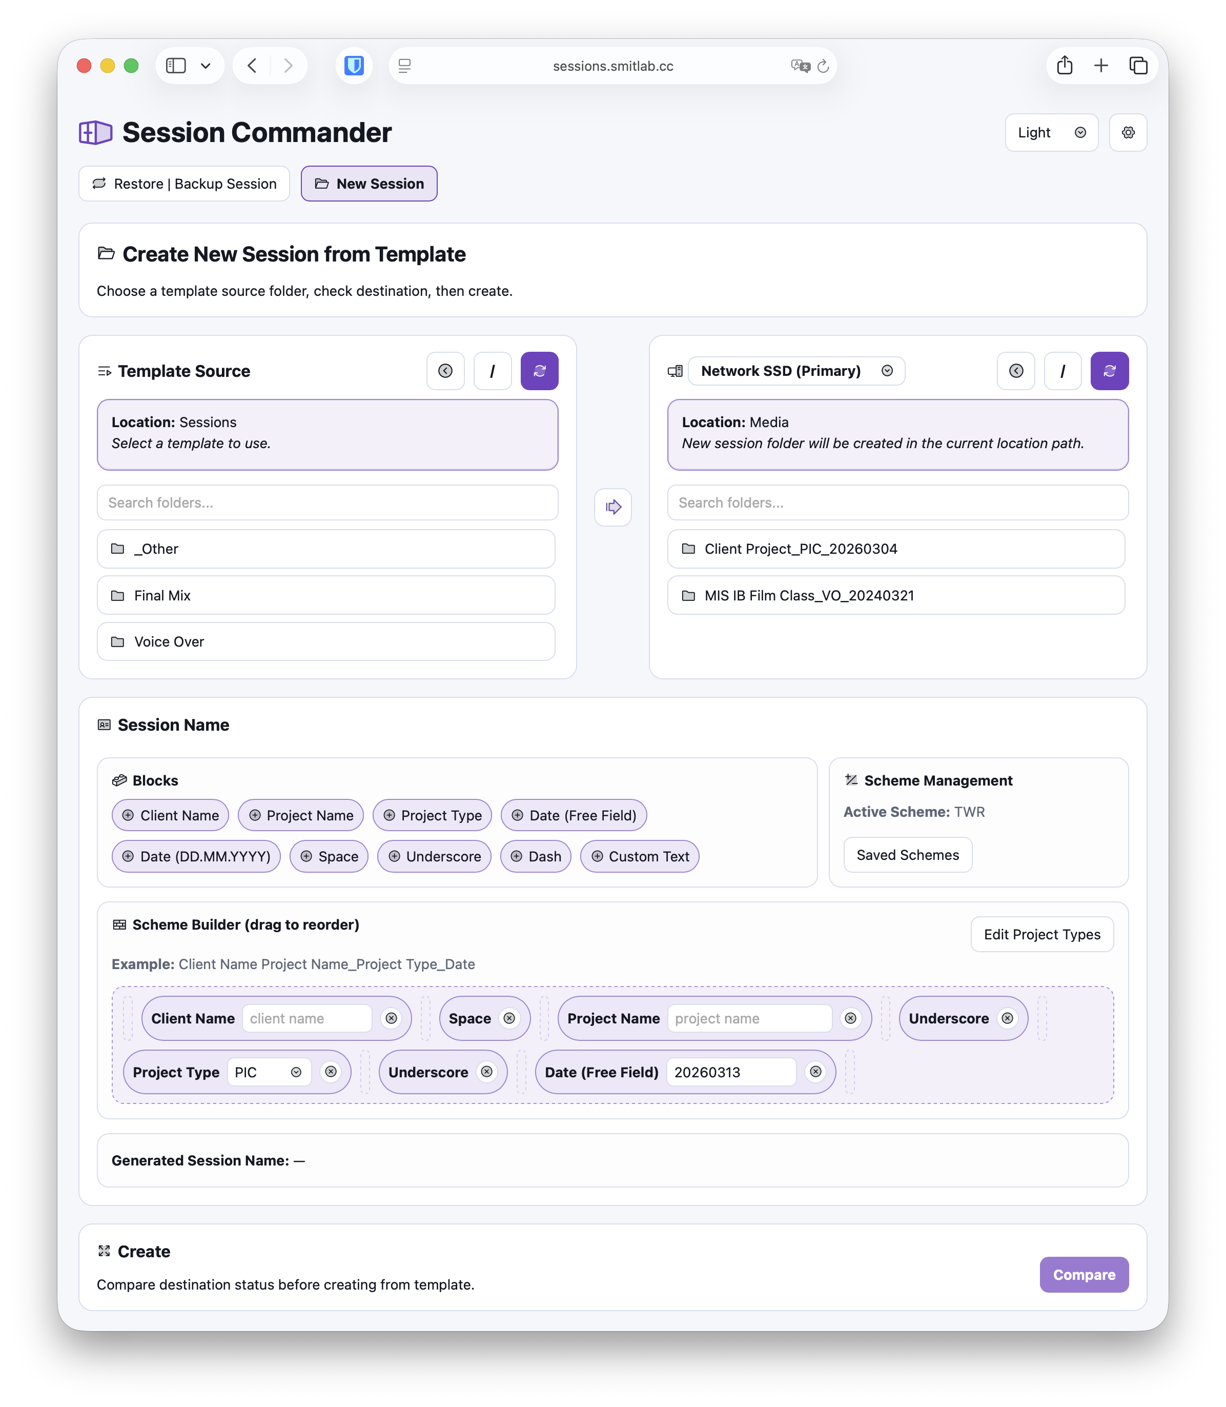Click the Template Source search folders field

tap(327, 502)
